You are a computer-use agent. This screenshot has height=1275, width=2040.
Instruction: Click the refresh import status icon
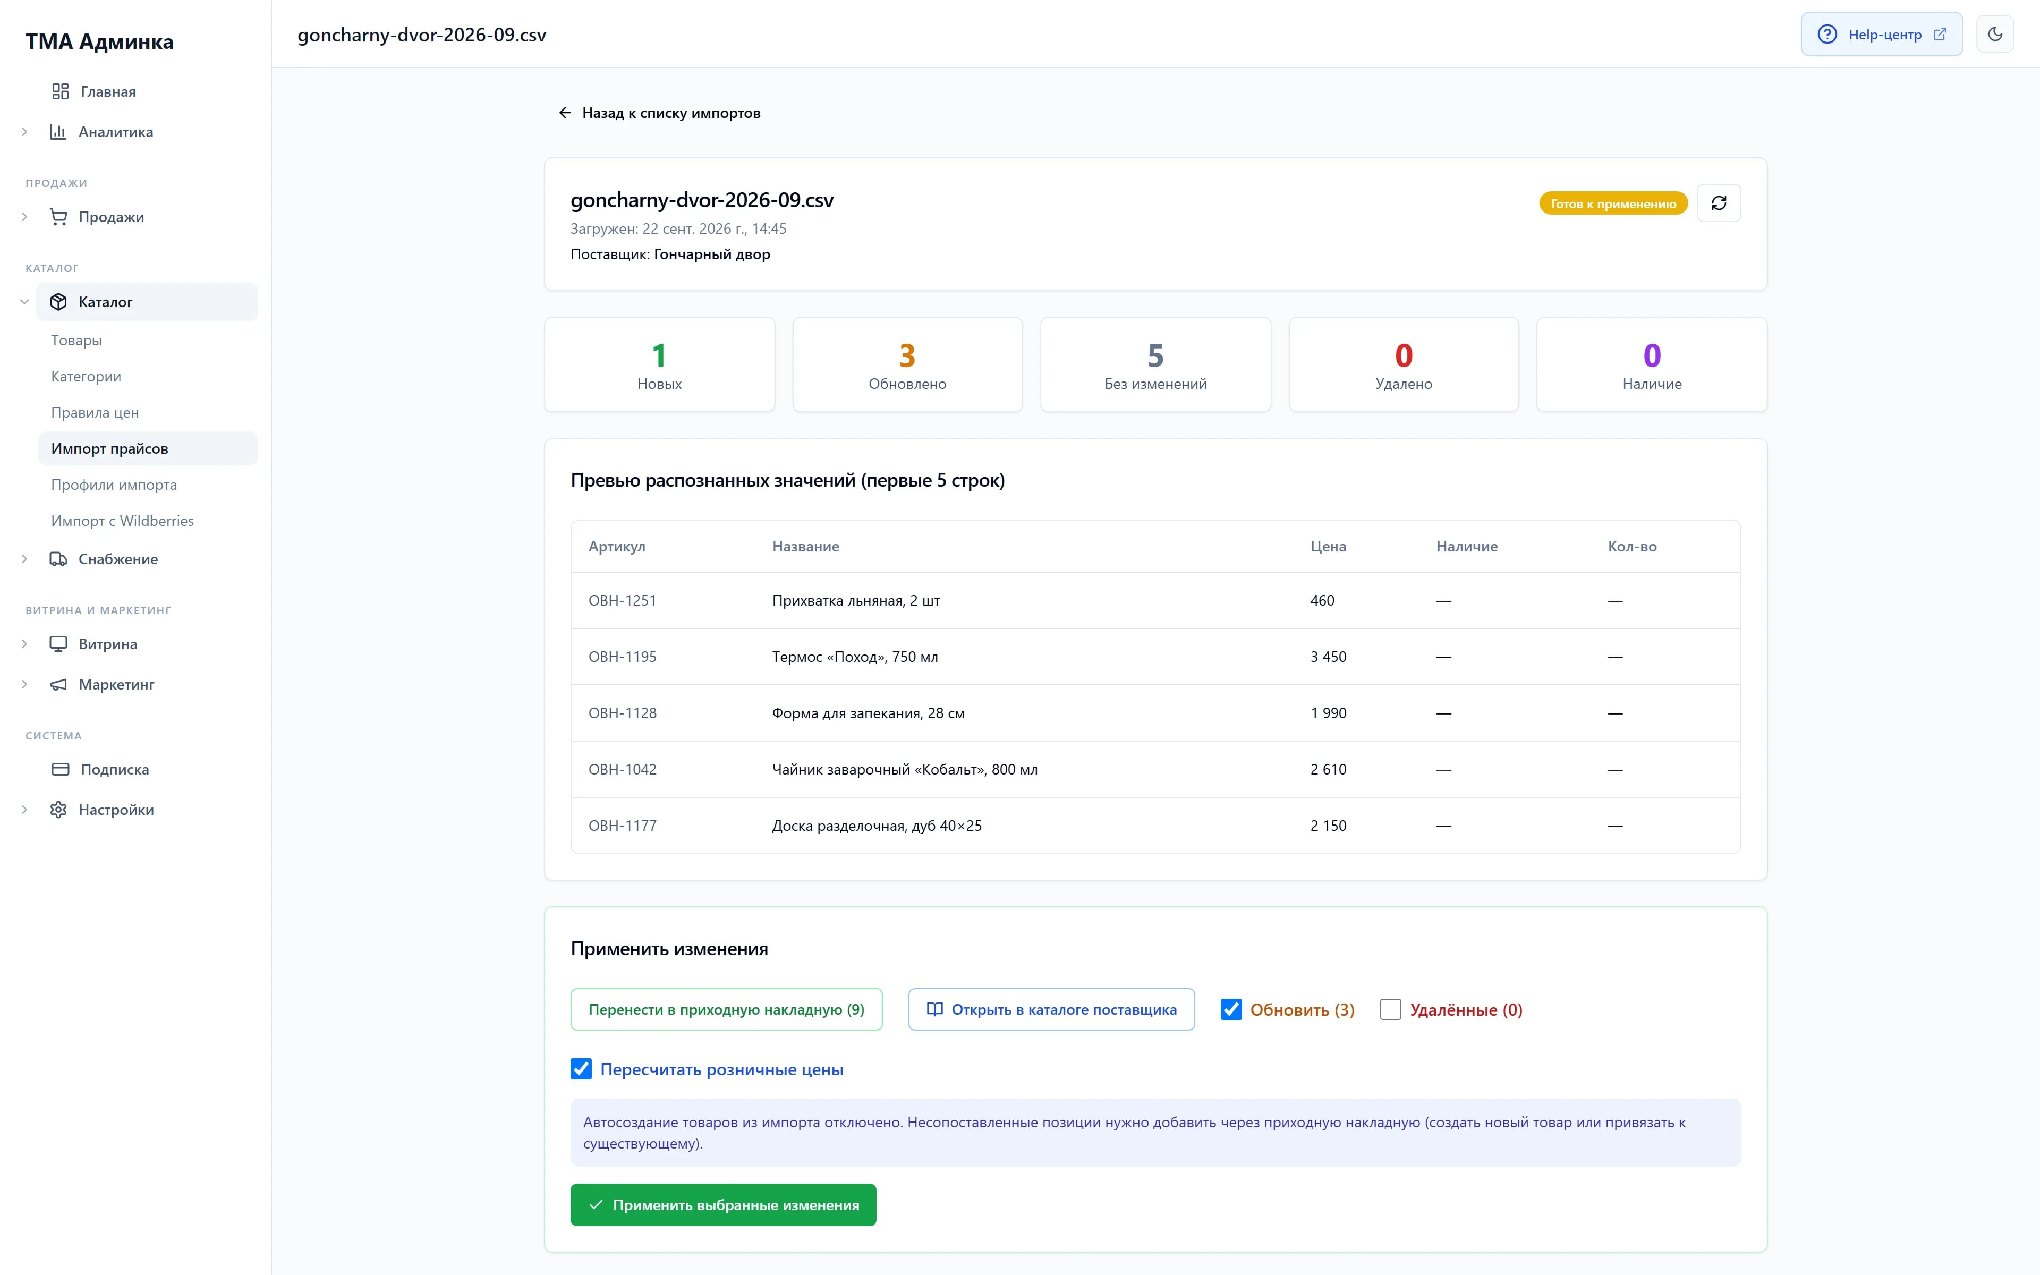[x=1718, y=203]
